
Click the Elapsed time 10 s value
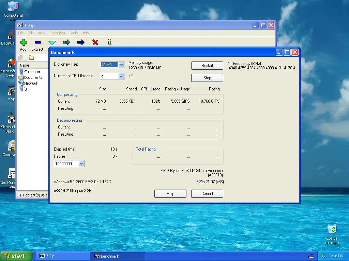tap(114, 149)
